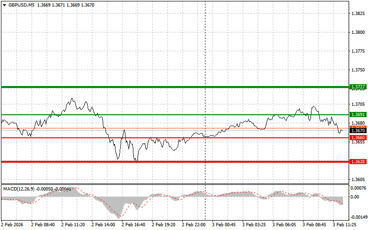Select the red 1.3660 price label

click(x=358, y=138)
